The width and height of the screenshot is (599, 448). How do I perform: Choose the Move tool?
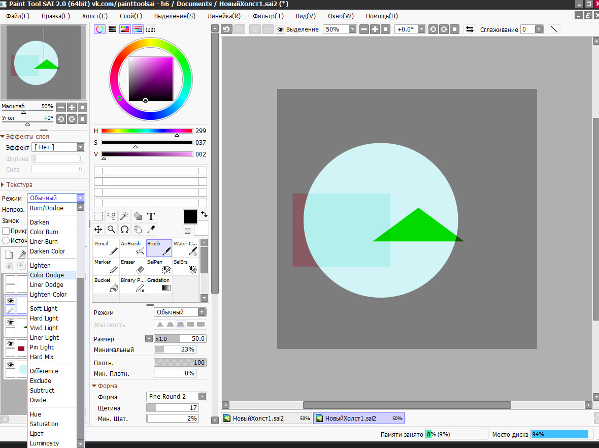[x=98, y=230]
